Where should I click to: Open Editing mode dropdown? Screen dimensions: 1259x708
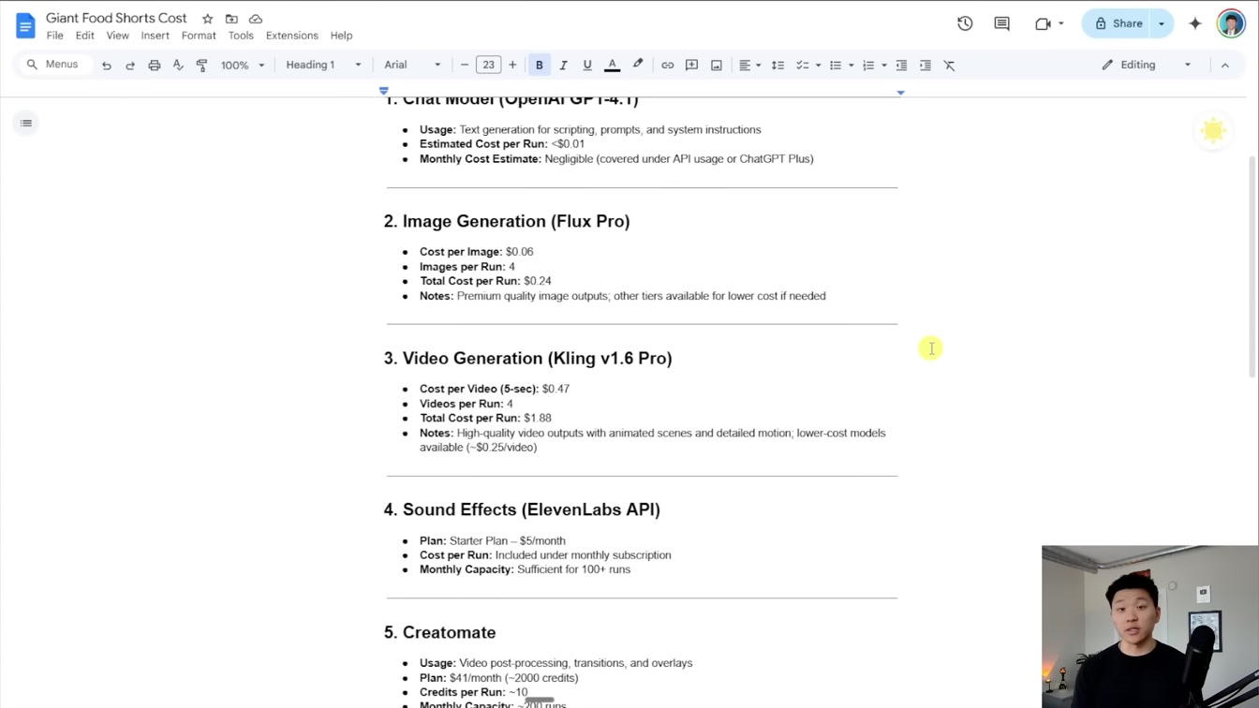click(1147, 65)
